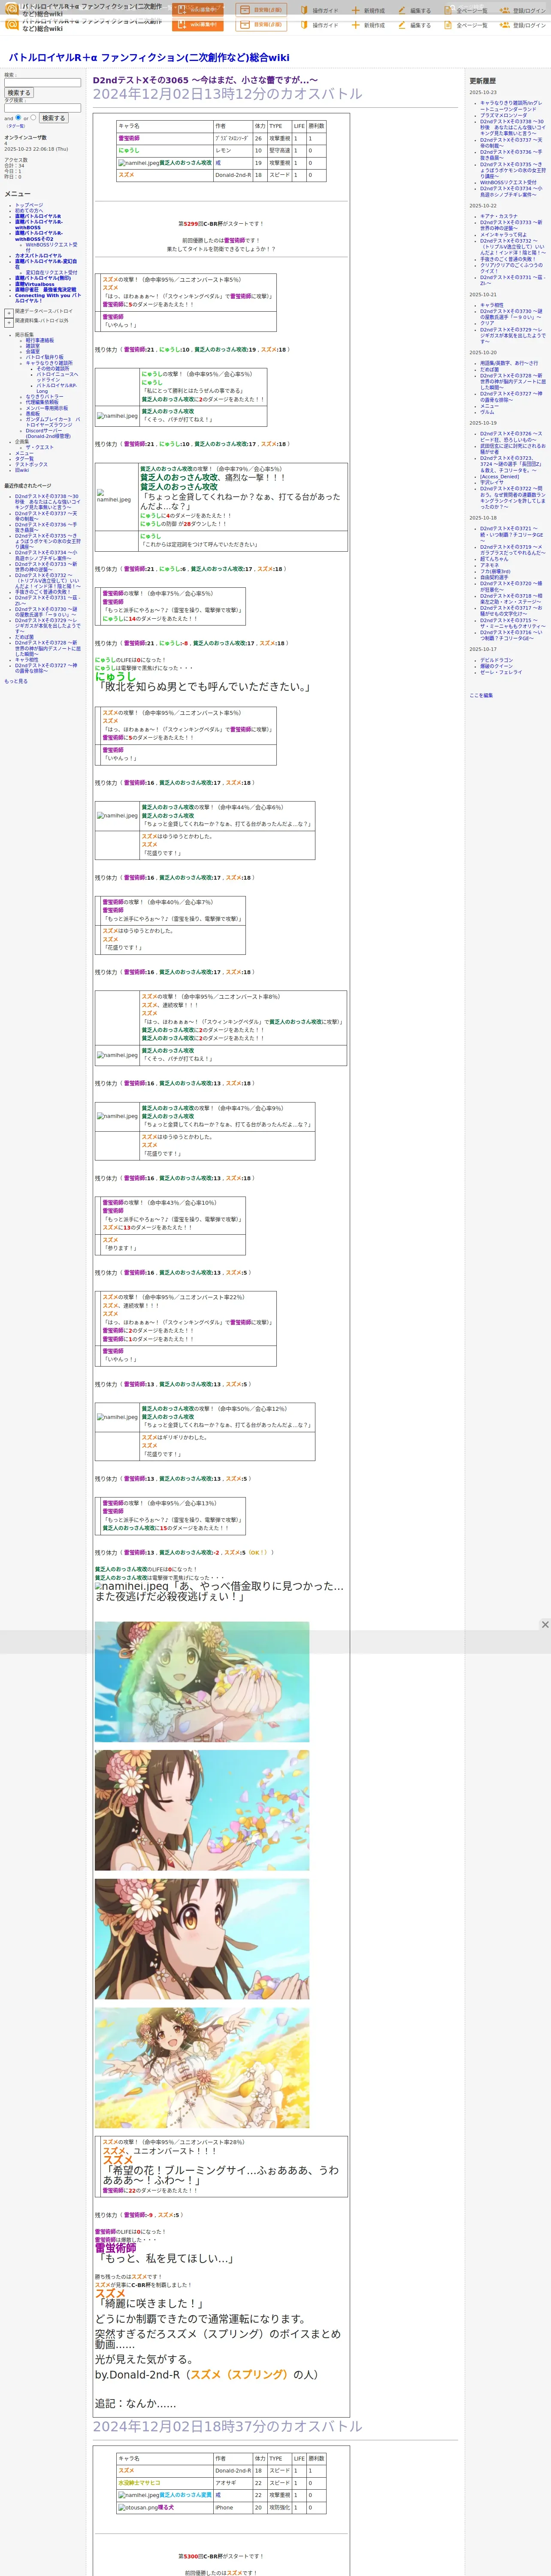This screenshot has width=551, height=2576.
Task: Open メンバー専用掲示板 link
Action: click(47, 408)
